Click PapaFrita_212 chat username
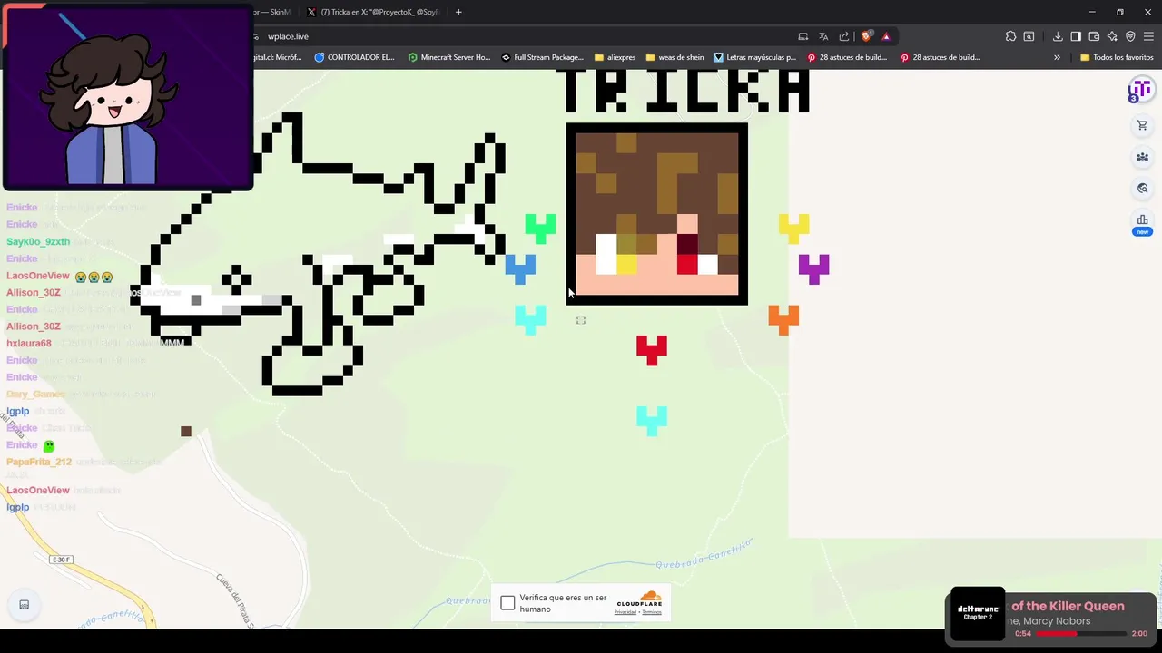Viewport: 1162px width, 653px height. (39, 463)
